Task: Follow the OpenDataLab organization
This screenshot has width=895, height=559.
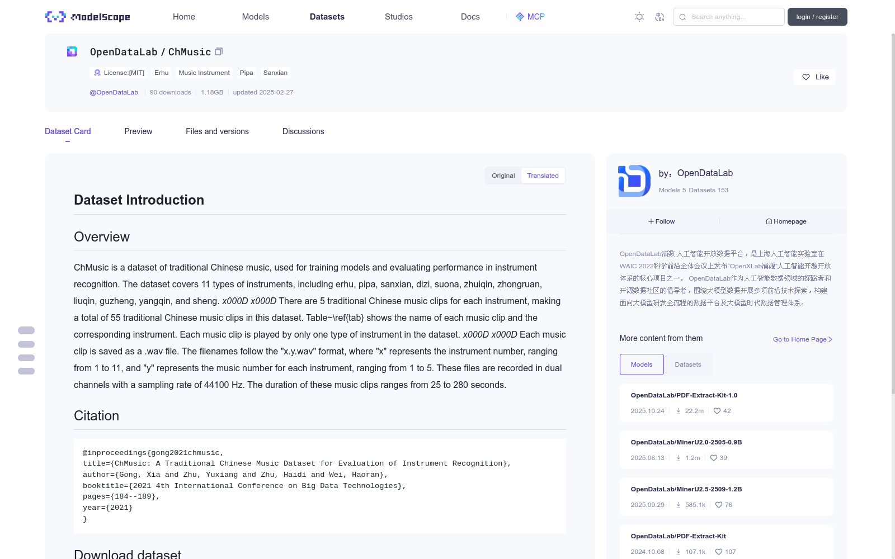Action: pos(662,221)
